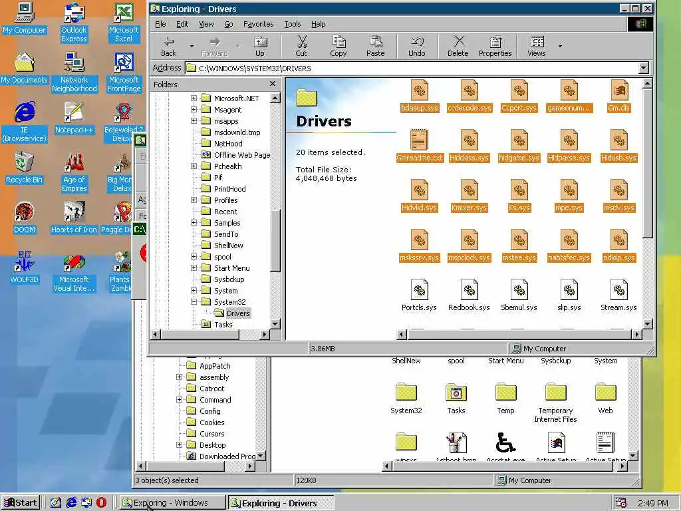Click file list horizontal scrollbar right arrow
The width and height of the screenshot is (681, 511).
tap(636, 334)
